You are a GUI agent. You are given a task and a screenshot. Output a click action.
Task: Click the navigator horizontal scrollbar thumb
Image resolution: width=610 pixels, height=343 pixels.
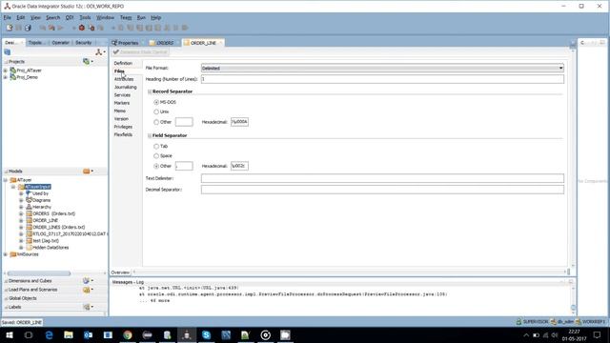coord(39,273)
